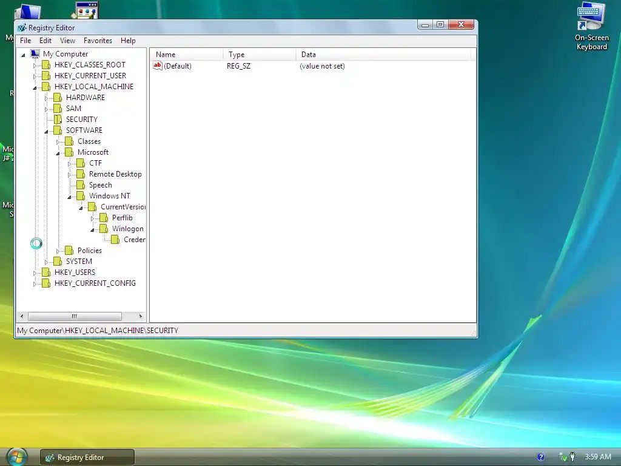Click the blue help icon in tray
This screenshot has width=621, height=466.
[x=540, y=457]
